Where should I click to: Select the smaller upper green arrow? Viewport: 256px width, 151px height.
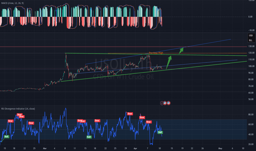click(180, 50)
